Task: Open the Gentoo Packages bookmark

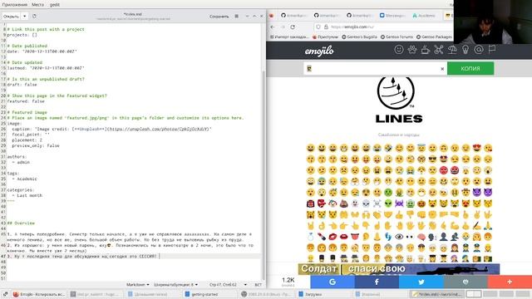Action: point(434,37)
